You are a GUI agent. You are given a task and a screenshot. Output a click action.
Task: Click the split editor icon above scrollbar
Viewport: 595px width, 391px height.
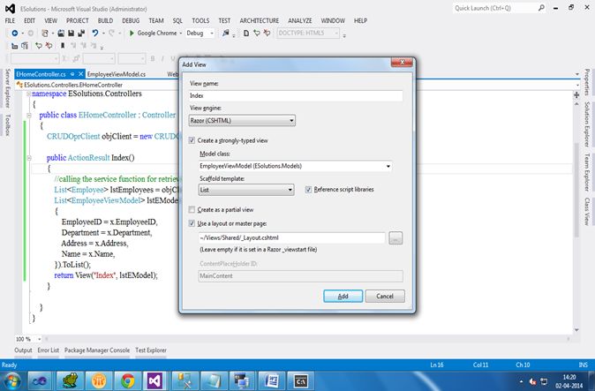point(576,95)
